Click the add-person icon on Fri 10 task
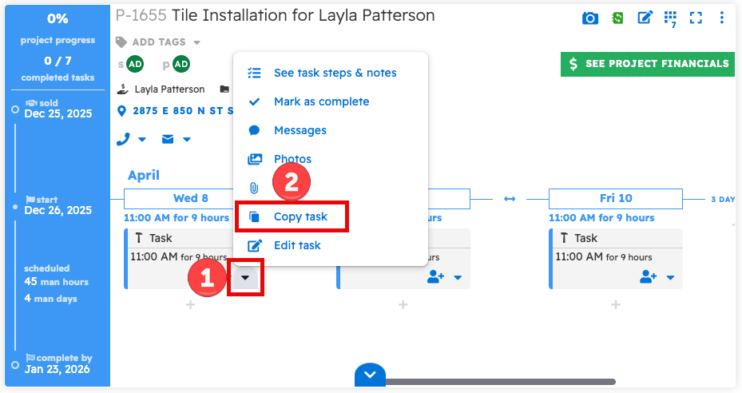Viewport: 742px width, 393px height. tap(648, 277)
